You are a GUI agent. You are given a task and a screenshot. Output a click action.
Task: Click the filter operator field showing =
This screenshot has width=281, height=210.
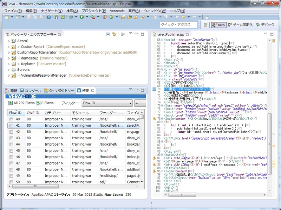point(140,103)
